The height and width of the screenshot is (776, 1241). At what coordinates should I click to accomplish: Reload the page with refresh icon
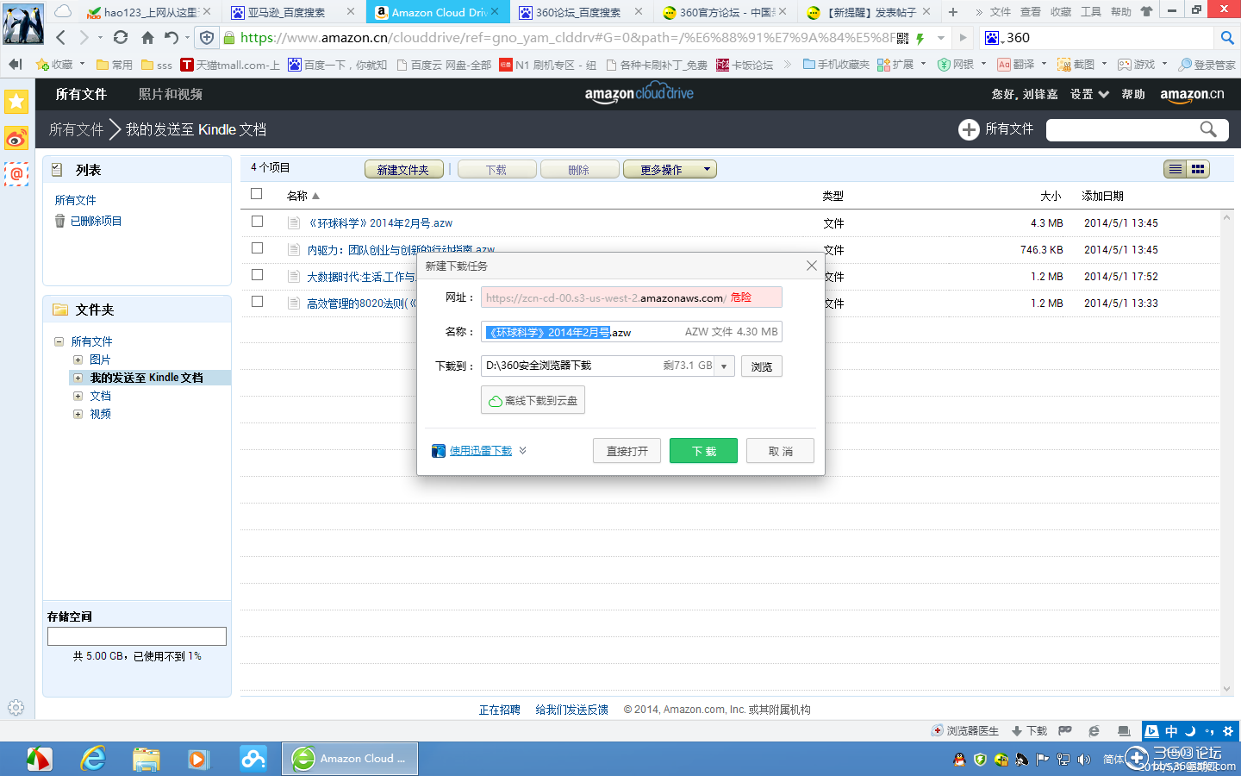[x=121, y=38]
